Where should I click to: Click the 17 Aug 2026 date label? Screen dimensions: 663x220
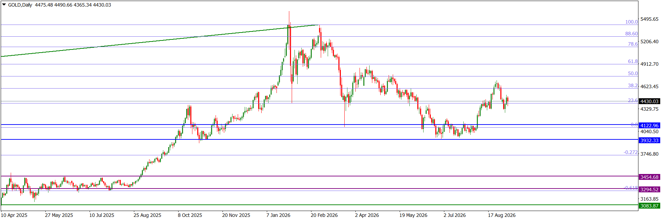click(x=502, y=215)
